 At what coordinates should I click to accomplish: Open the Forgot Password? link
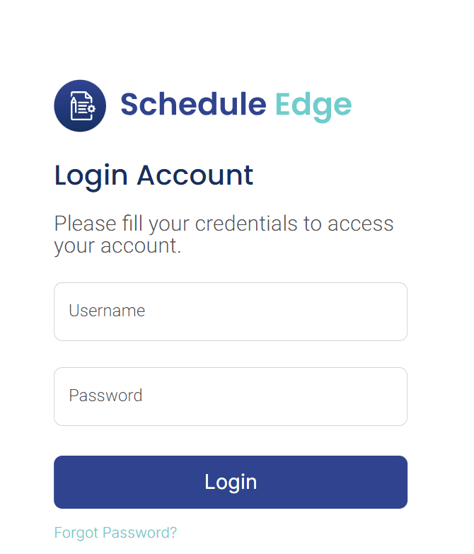115,533
